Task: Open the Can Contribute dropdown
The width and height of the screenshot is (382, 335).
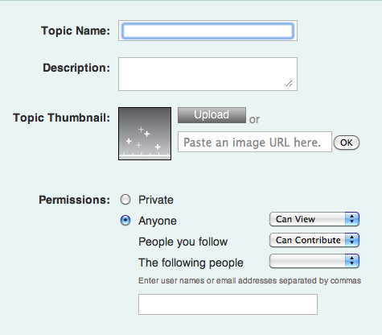Action: 314,240
